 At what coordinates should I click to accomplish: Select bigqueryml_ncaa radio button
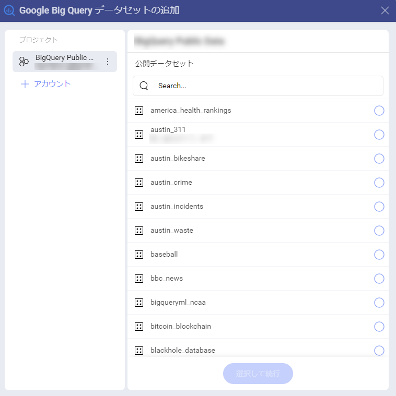click(x=379, y=303)
